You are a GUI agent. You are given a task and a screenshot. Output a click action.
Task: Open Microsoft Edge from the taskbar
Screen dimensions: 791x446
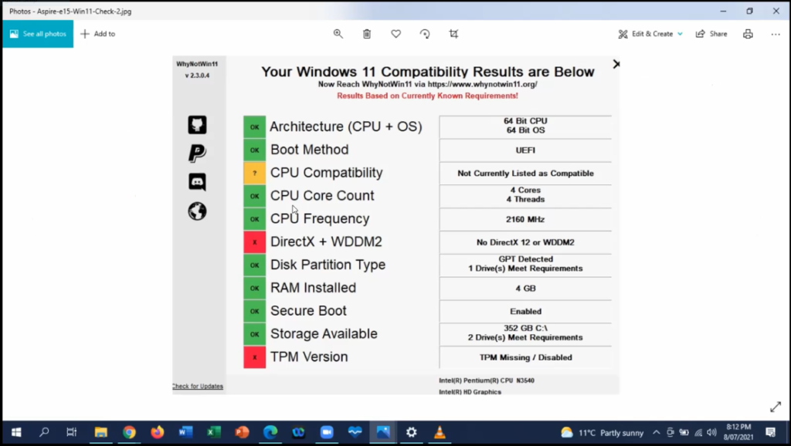point(270,432)
